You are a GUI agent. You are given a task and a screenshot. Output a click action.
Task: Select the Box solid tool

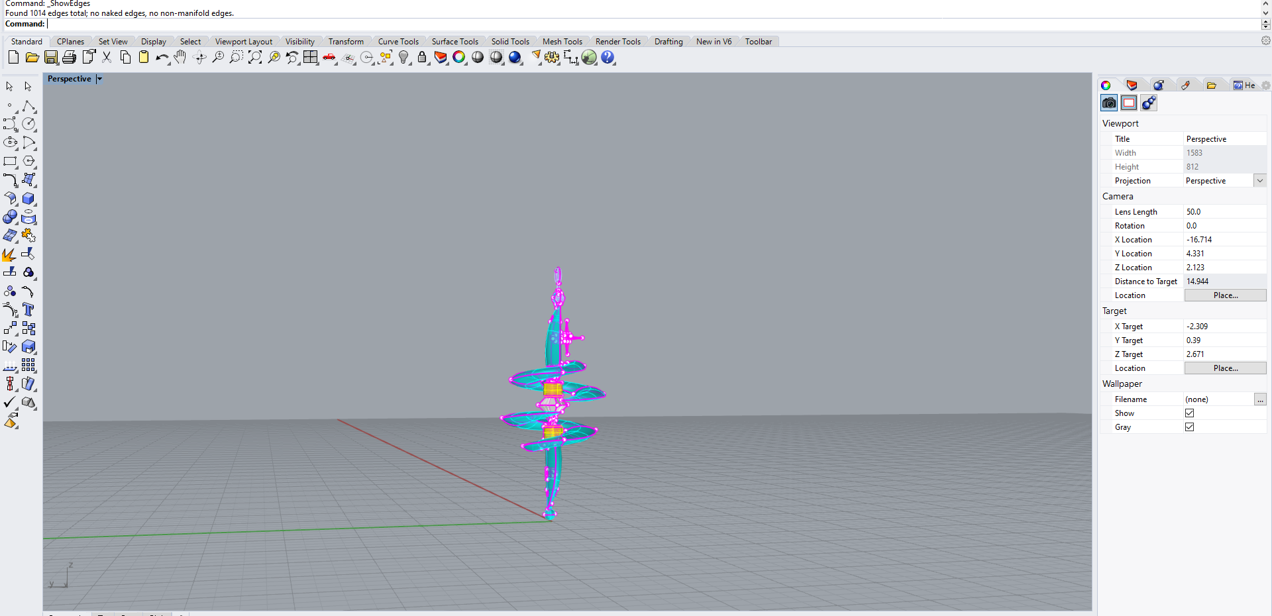tap(28, 199)
